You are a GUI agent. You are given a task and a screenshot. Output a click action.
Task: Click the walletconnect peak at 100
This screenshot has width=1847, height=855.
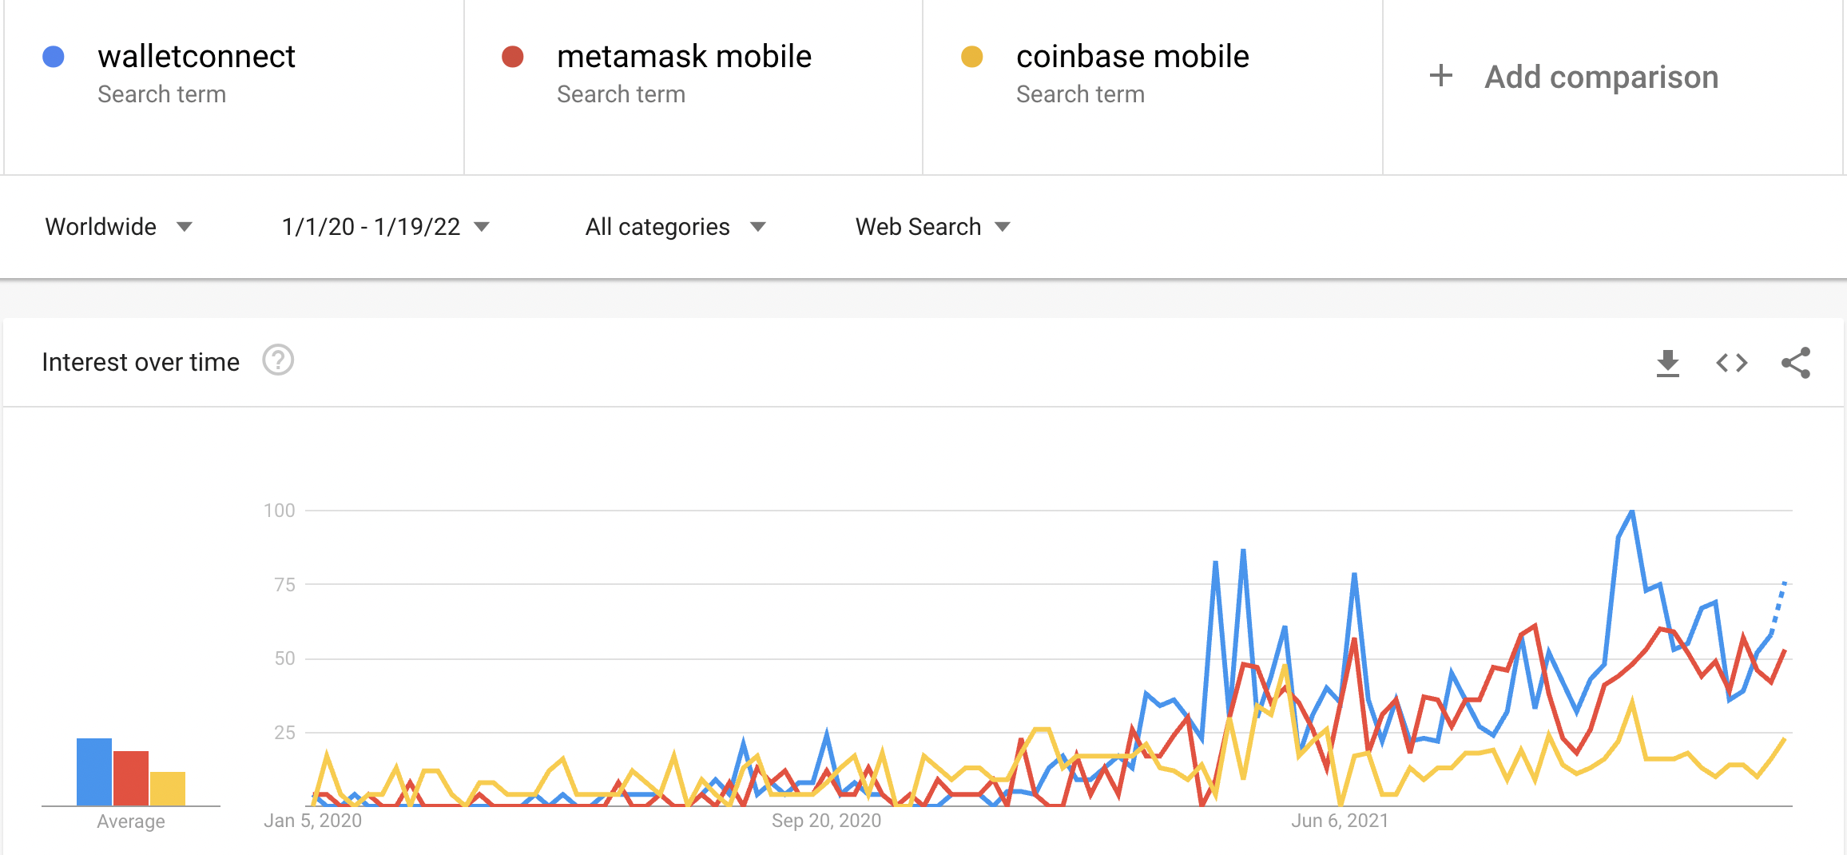click(1631, 511)
